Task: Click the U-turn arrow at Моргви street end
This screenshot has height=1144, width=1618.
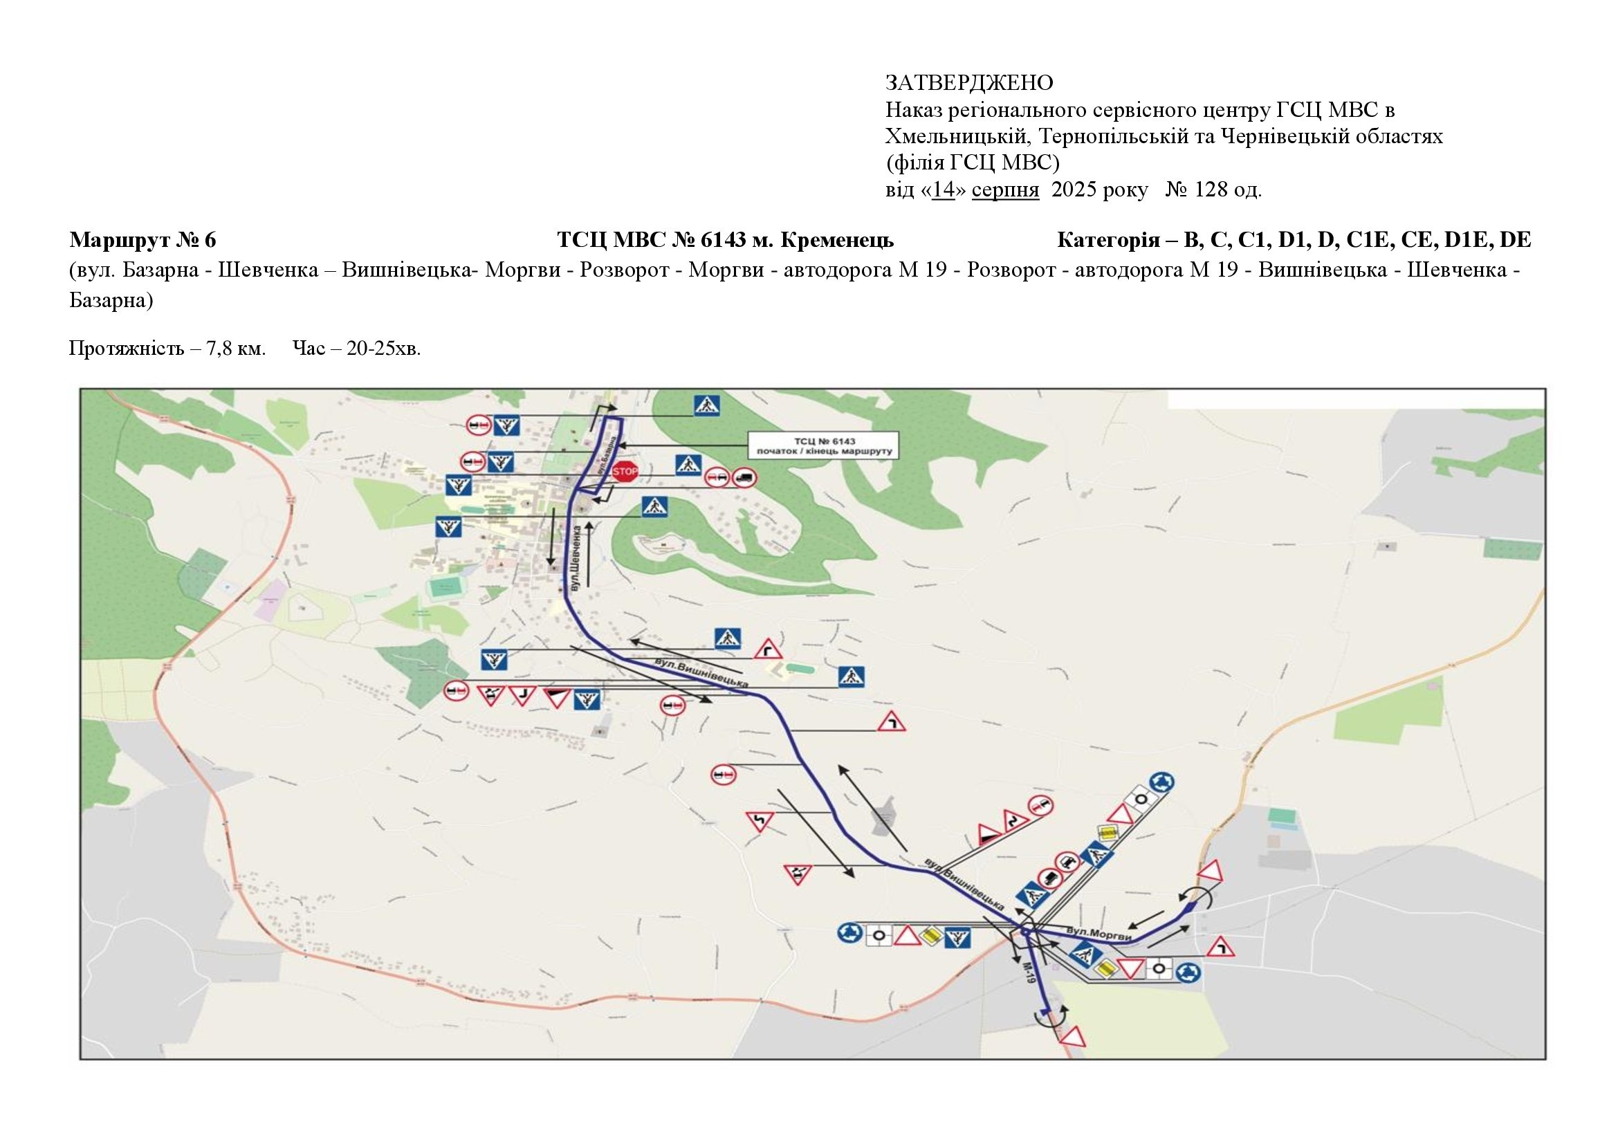Action: 1195,898
